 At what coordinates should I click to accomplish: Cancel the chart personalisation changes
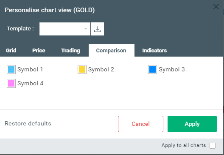tap(140, 124)
